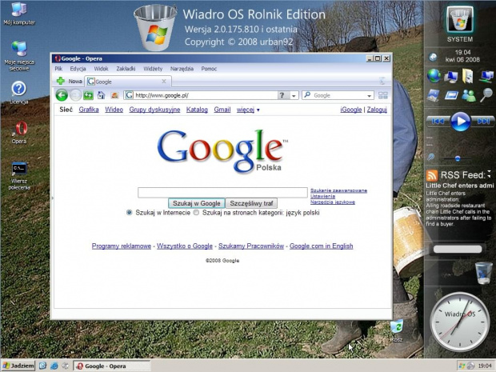Open the Wideo link
Image resolution: width=496 pixels, height=372 pixels.
click(x=114, y=110)
